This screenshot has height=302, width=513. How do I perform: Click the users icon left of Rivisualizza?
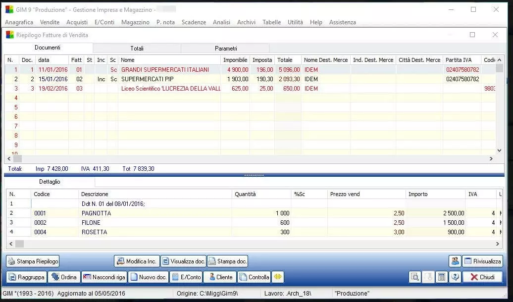coord(455,261)
